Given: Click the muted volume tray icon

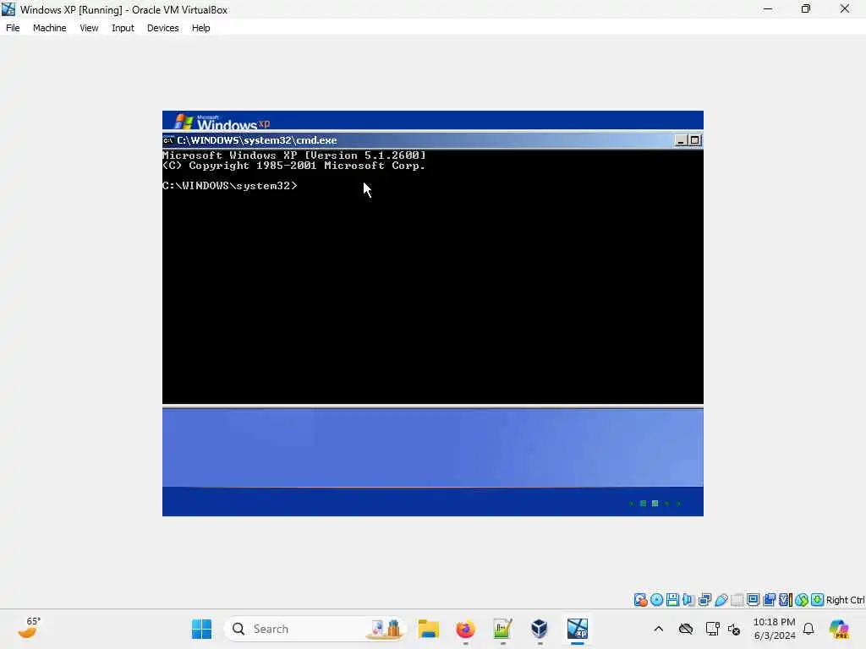Looking at the screenshot, I should (x=734, y=629).
